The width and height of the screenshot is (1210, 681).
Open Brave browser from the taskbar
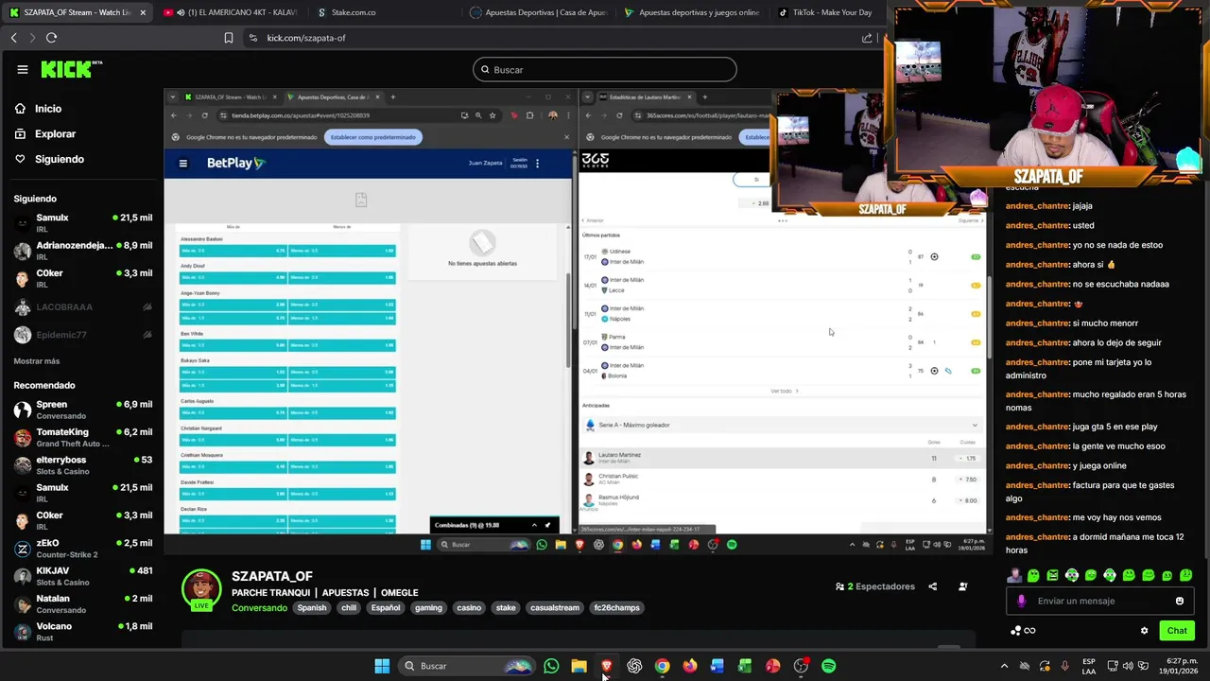[607, 666]
